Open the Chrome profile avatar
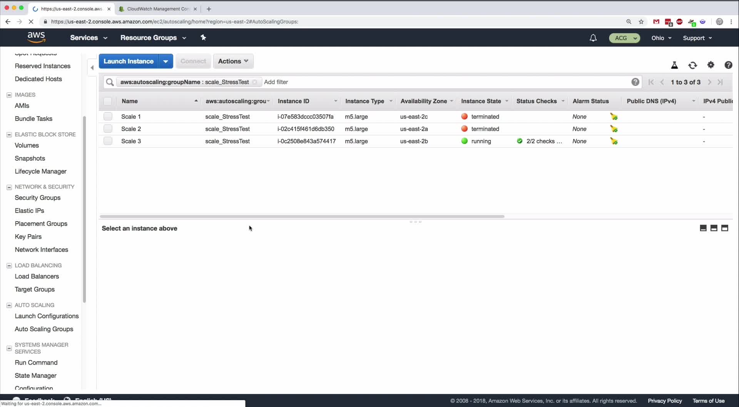 (719, 22)
